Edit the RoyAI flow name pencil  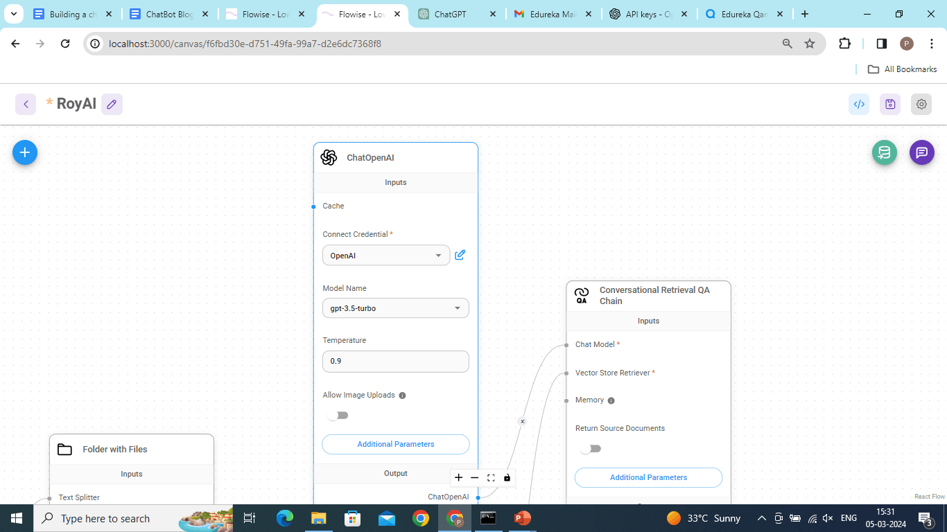(112, 105)
